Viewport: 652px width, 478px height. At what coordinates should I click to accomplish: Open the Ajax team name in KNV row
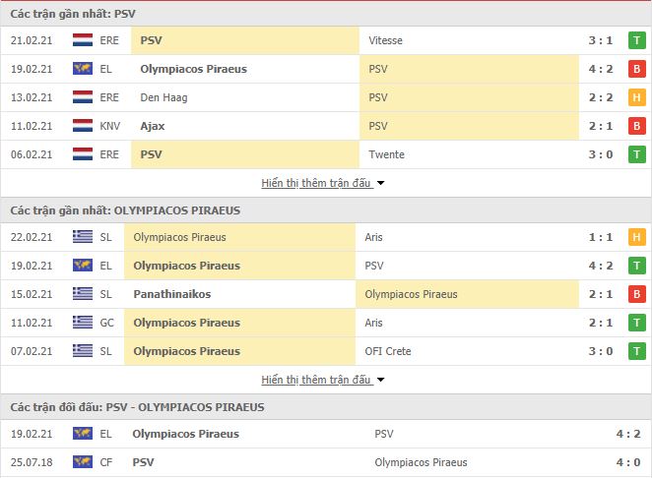pyautogui.click(x=153, y=126)
